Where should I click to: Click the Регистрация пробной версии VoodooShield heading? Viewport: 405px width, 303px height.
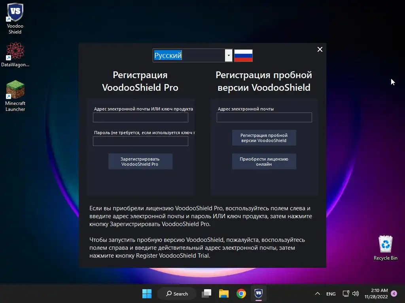tap(264, 81)
